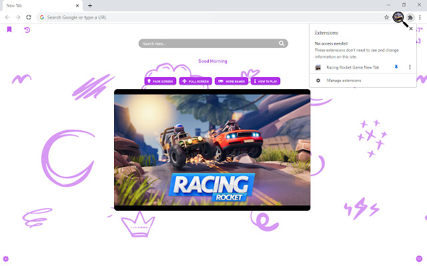Open the Chrome three-dot menu
The height and width of the screenshot is (266, 427).
420,17
